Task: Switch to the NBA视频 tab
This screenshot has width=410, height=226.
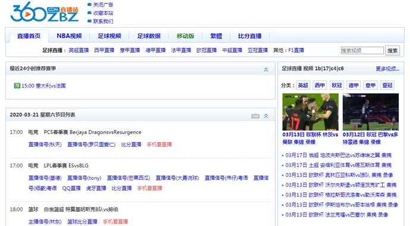Action: coord(70,36)
